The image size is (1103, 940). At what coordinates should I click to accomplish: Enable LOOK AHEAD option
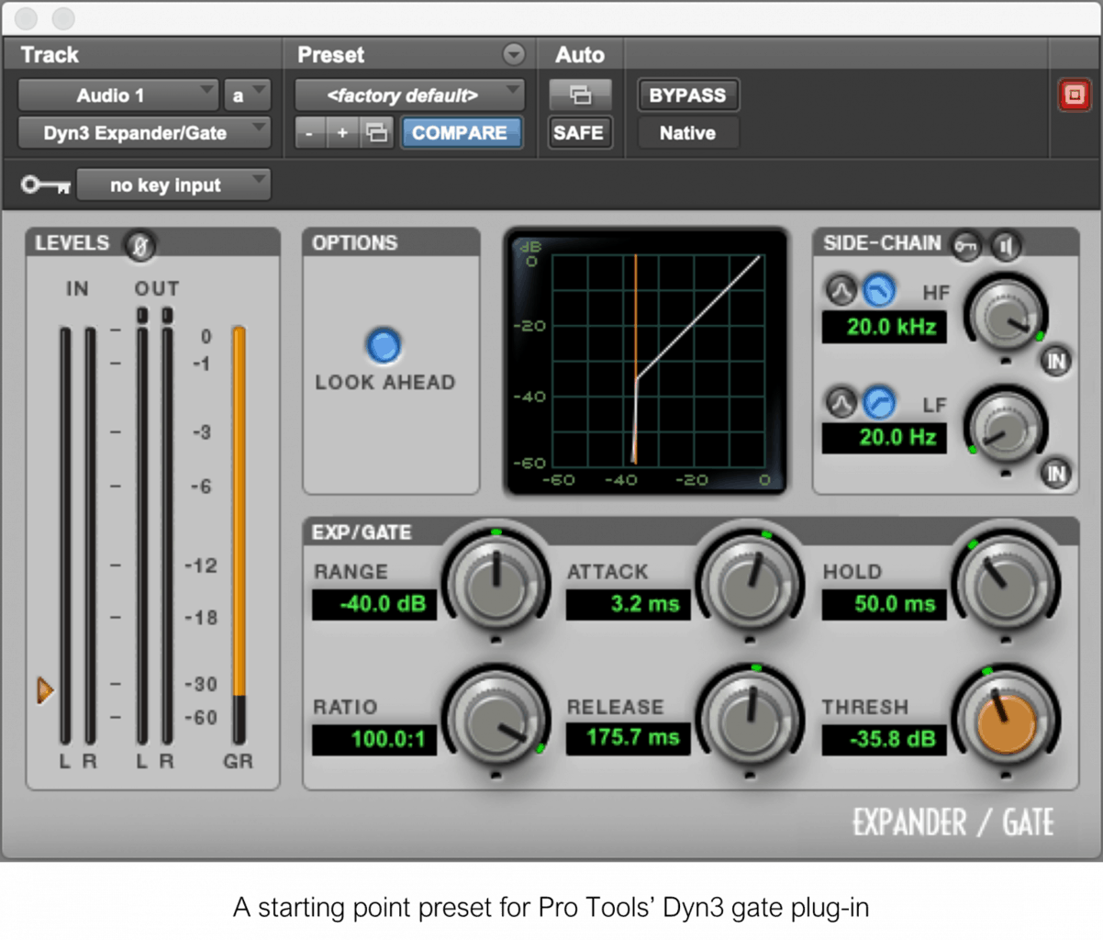(384, 347)
